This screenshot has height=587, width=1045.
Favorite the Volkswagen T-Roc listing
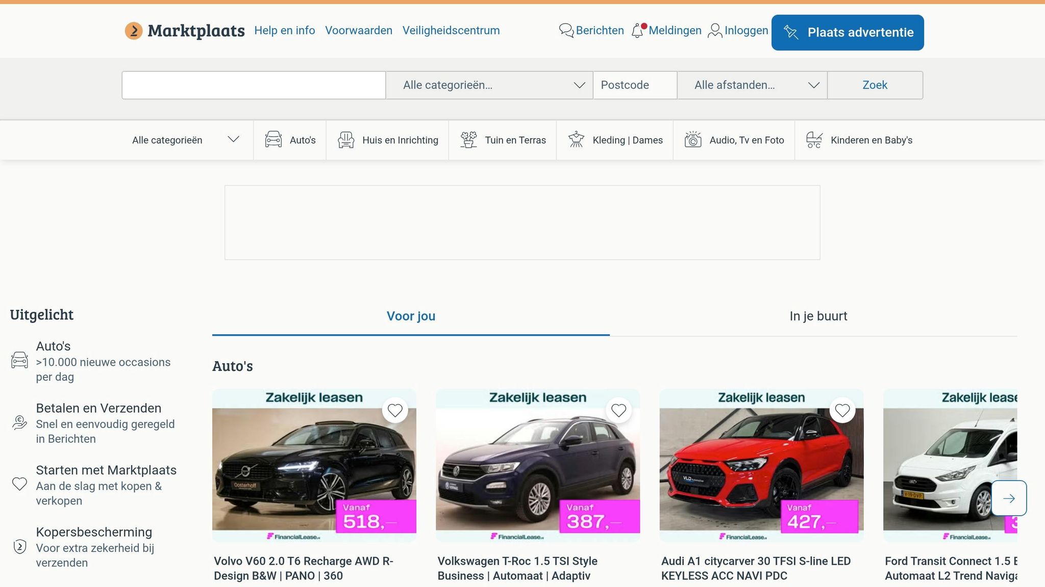click(x=618, y=410)
